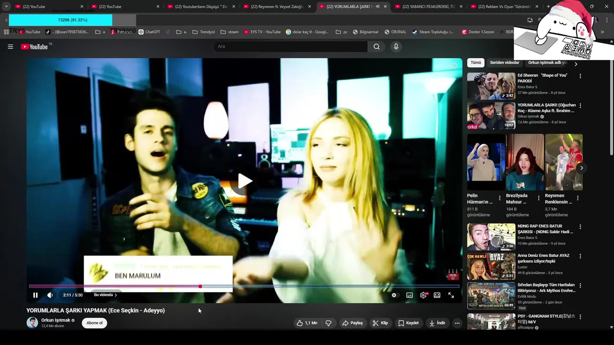Open options for NDNG RAP video
614x345 pixels.
(580, 227)
